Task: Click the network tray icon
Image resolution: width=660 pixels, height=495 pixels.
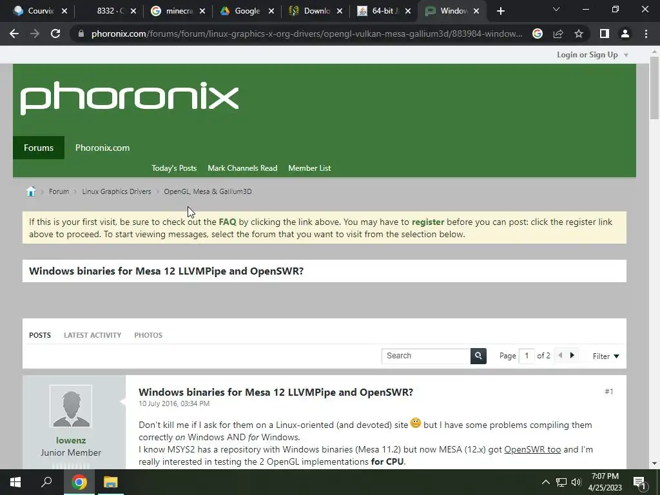Action: 561,482
